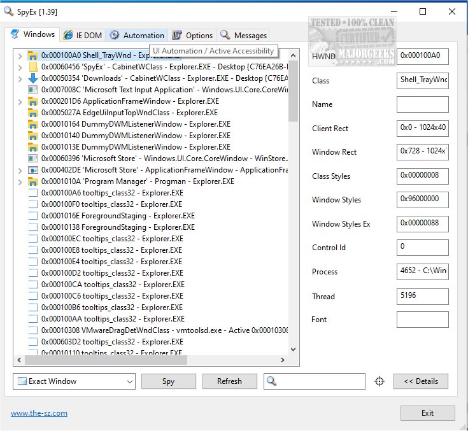Viewport: 468px width, 431px height.
Task: Click icon of 0x00010164 DummyDWMListenerWindow row
Action: 32,124
